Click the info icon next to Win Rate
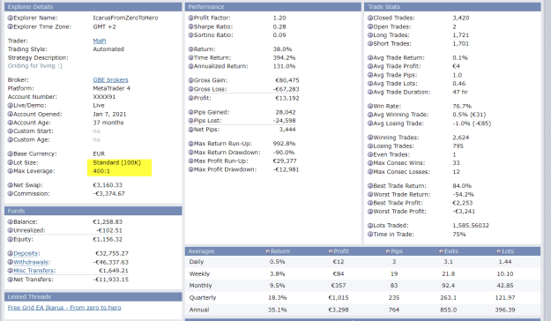551x321 pixels. click(x=370, y=106)
